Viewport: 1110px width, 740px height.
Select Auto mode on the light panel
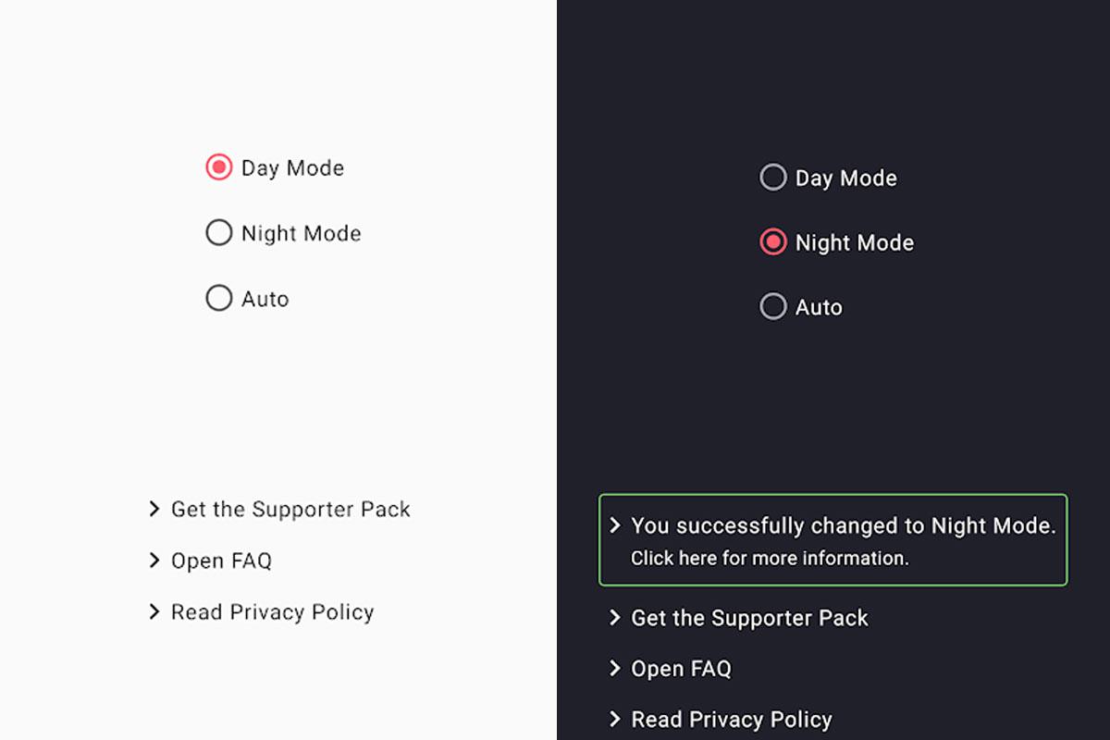(218, 298)
